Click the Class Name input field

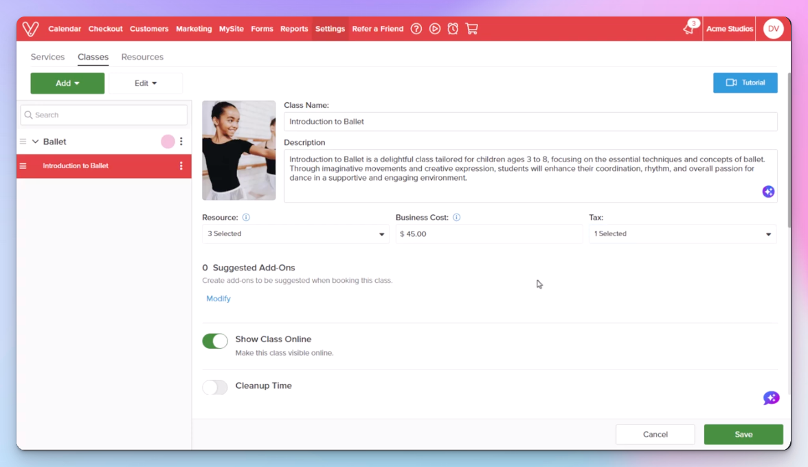pyautogui.click(x=530, y=122)
